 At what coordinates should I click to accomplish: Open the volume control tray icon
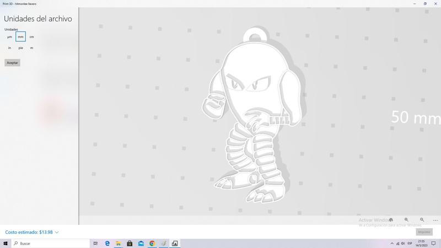click(403, 244)
